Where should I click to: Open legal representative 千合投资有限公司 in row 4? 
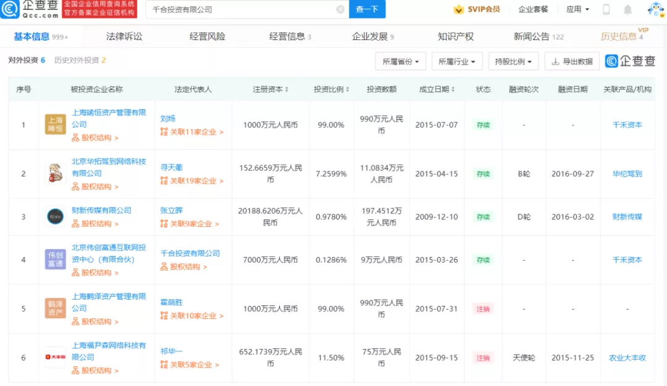[190, 253]
